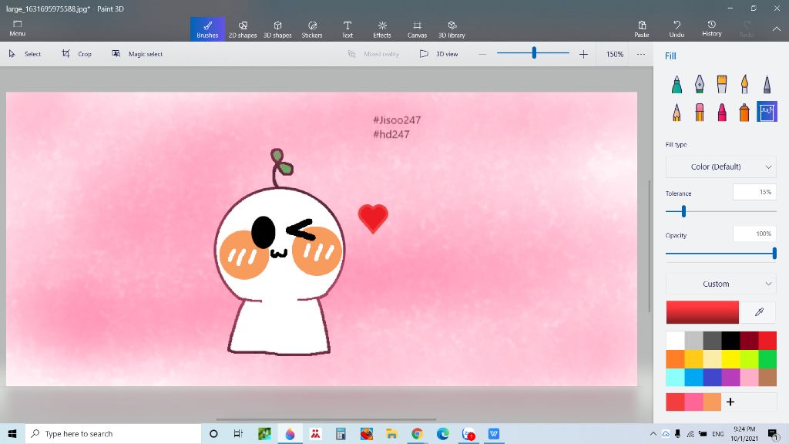The image size is (789, 444).
Task: Open the more options ellipsis menu
Action: click(641, 54)
